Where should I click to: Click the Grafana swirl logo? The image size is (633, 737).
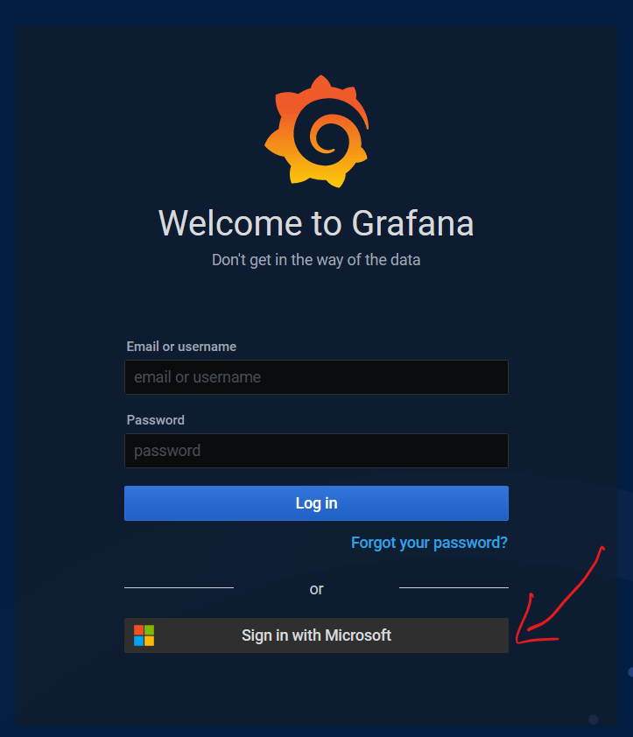pos(317,131)
